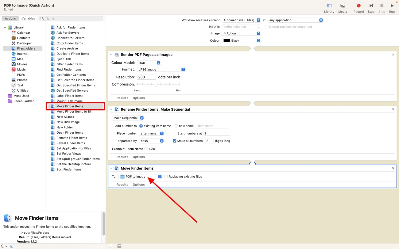Select Text category
Screen dimensions: 399x249
20,85
